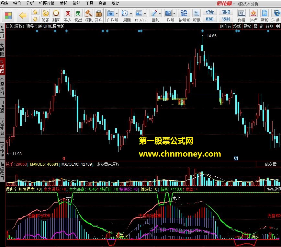281x247 pixels.
Task: Click the 开户 padlock icon
Action: [x=98, y=13]
